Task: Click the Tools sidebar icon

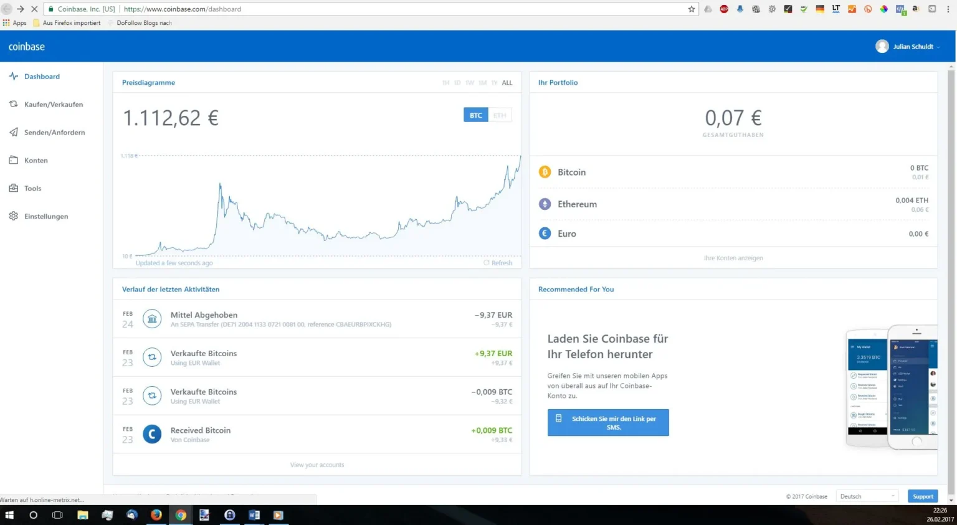Action: coord(13,188)
